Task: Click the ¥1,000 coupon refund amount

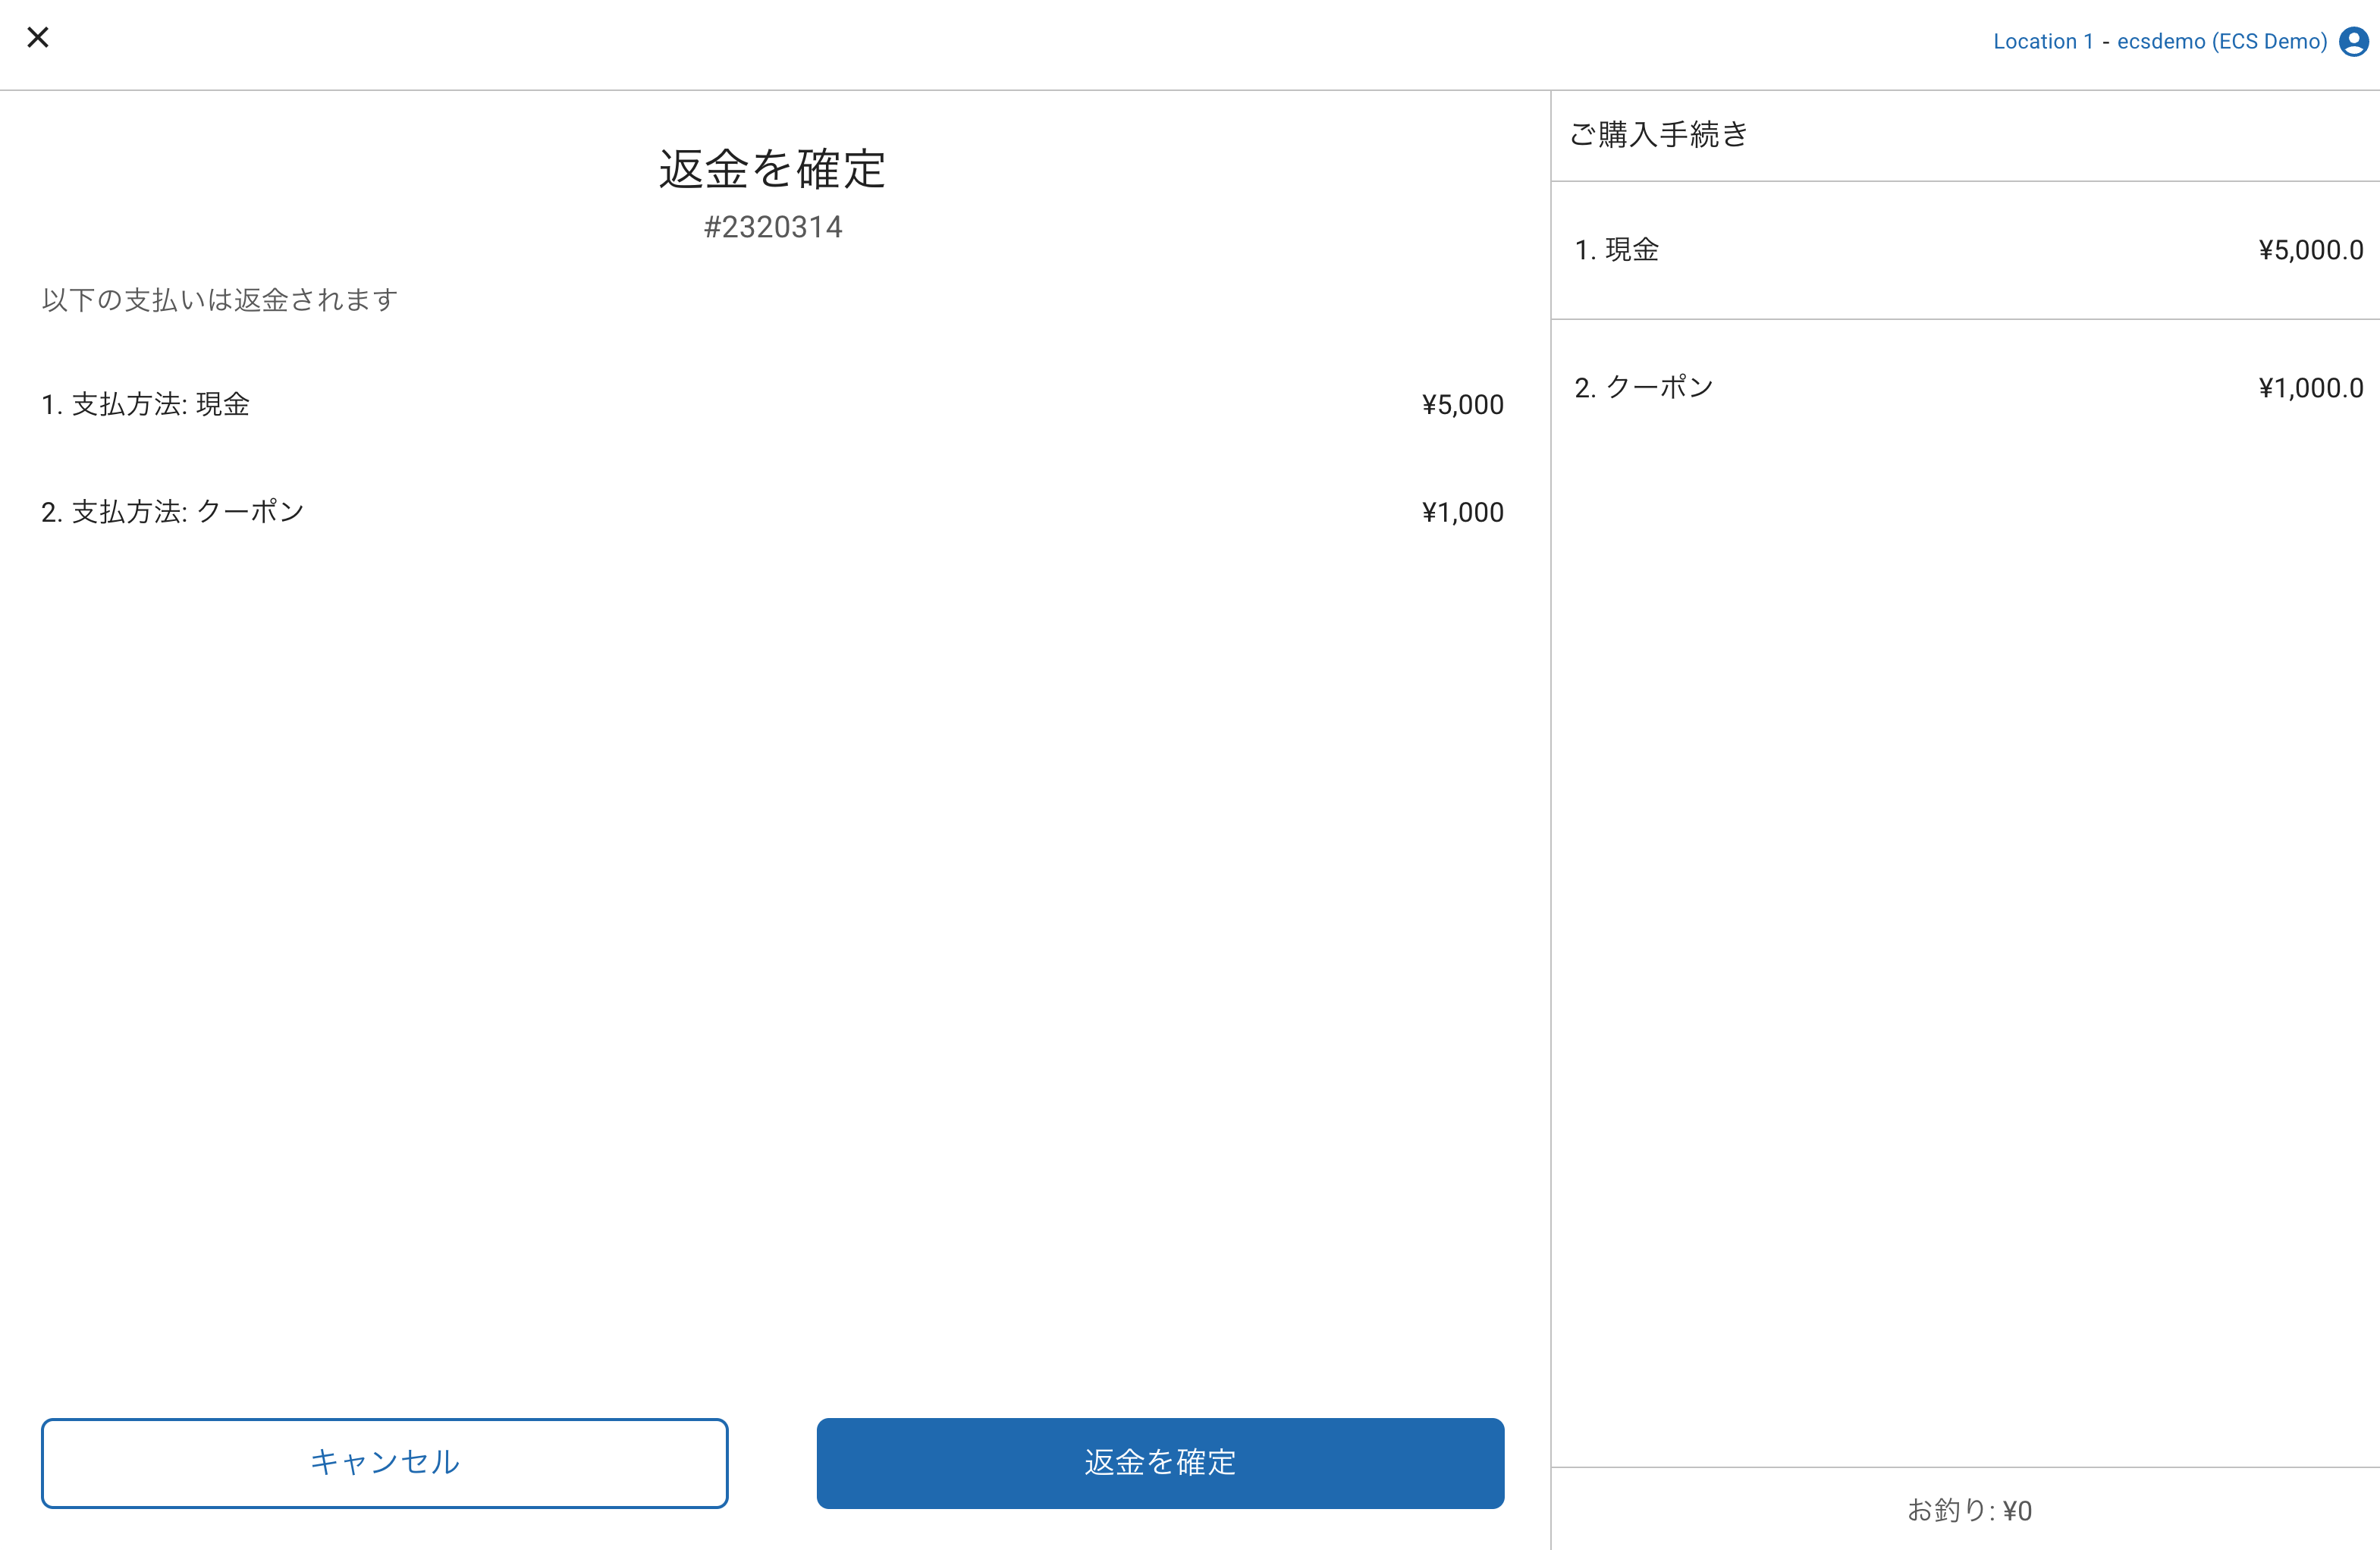Action: click(x=1462, y=512)
